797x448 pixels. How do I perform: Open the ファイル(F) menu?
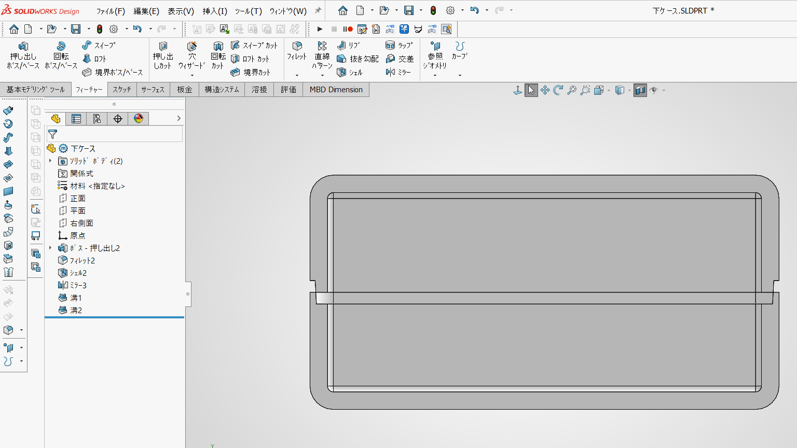(x=111, y=11)
